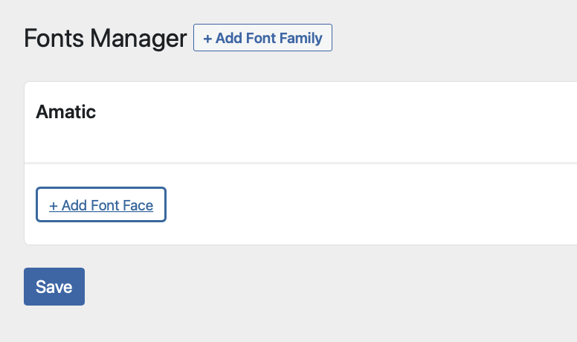Click the empty area beside Add Font Face
The width and height of the screenshot is (577, 342).
(368, 204)
